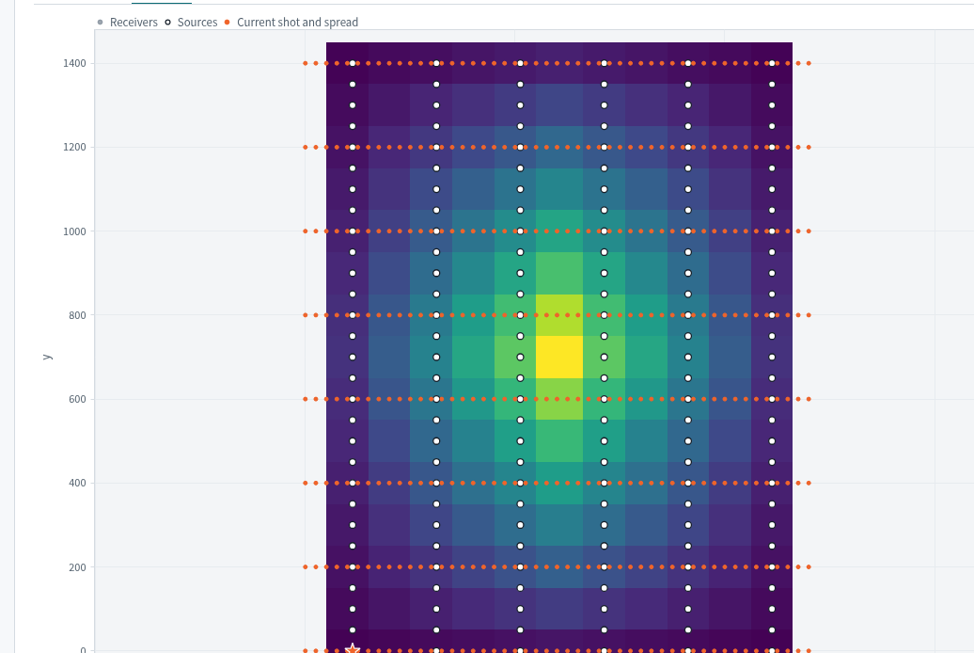Click the y-axis tick label 200

pyautogui.click(x=78, y=567)
